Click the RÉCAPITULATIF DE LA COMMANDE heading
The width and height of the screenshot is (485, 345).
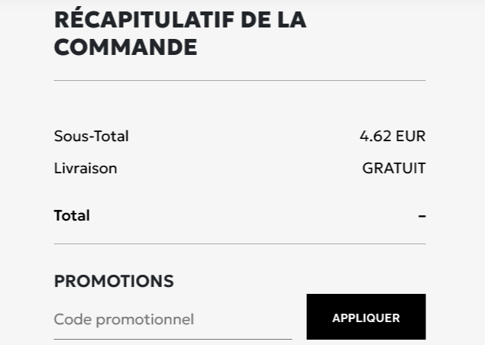pos(179,33)
